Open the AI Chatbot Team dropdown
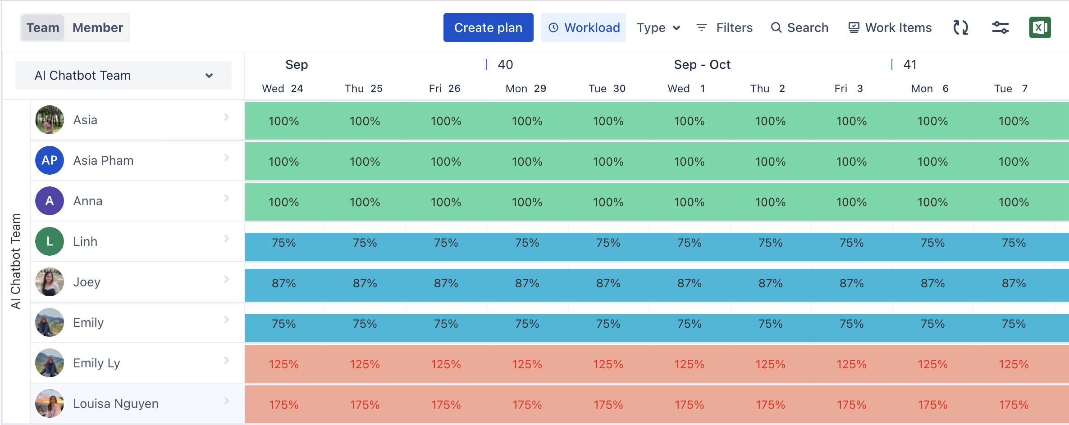The image size is (1069, 425). (x=123, y=75)
